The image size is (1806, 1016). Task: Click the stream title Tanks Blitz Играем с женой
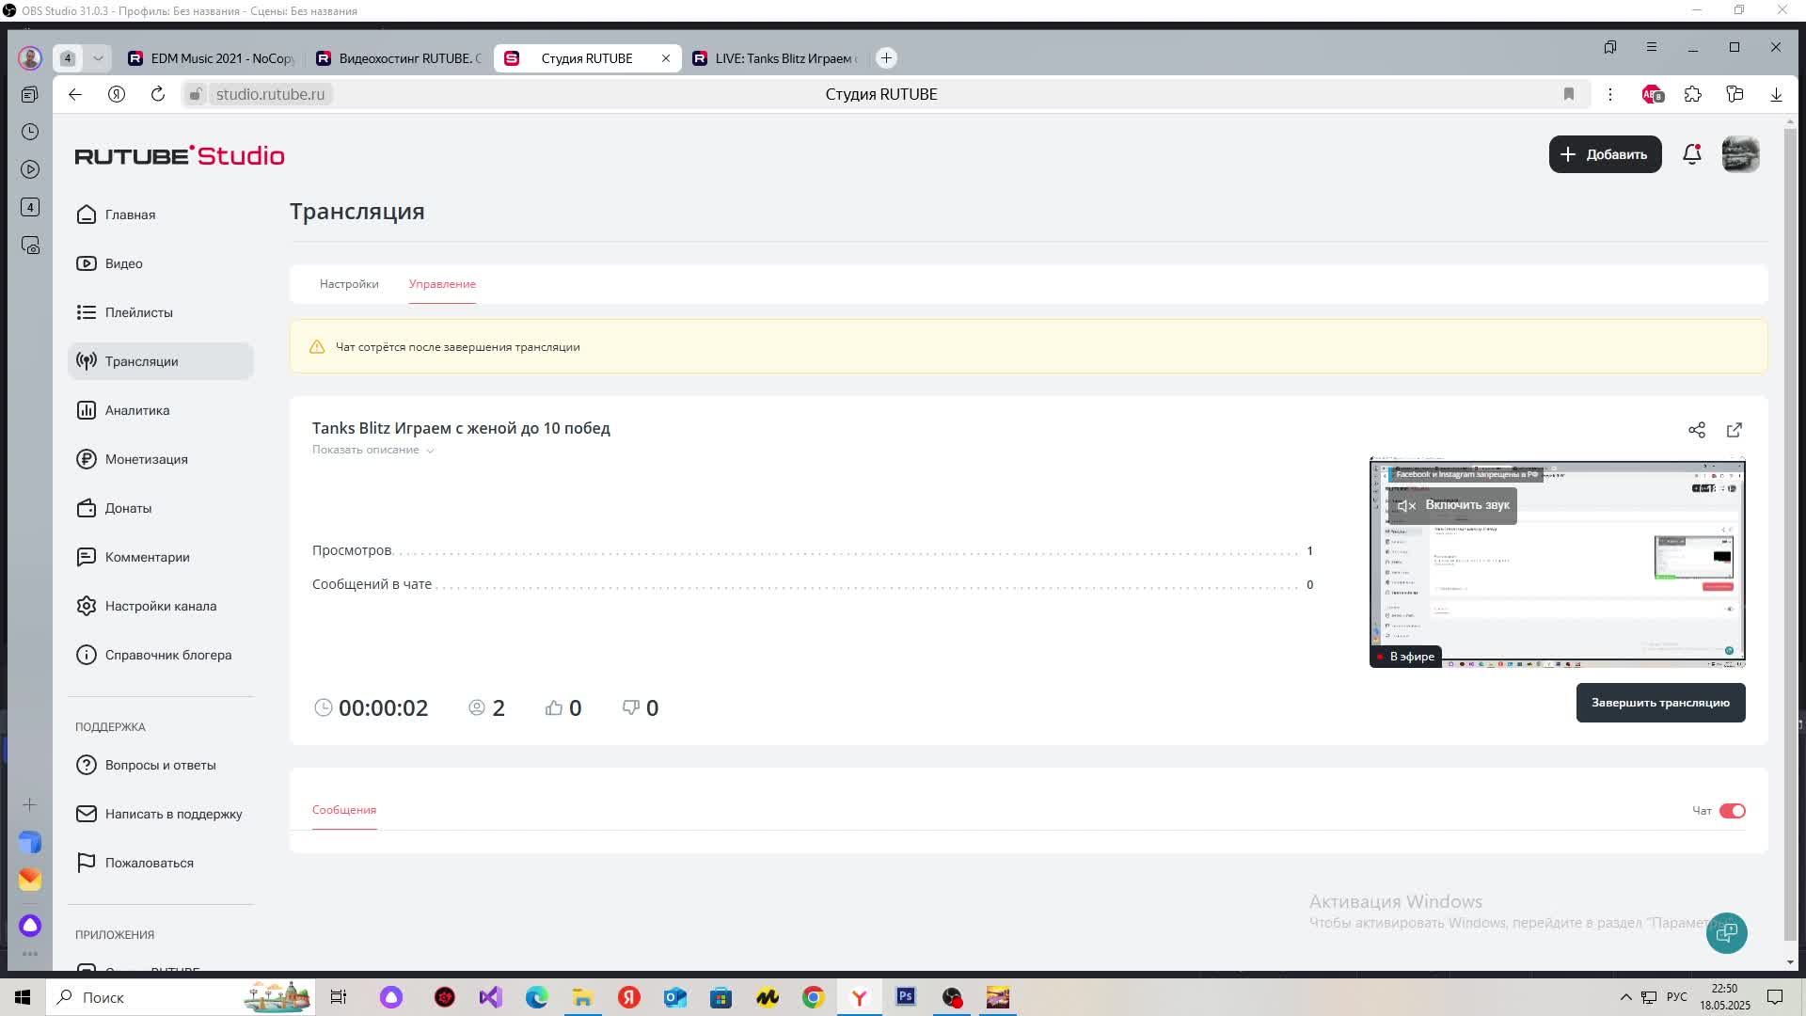pyautogui.click(x=461, y=428)
